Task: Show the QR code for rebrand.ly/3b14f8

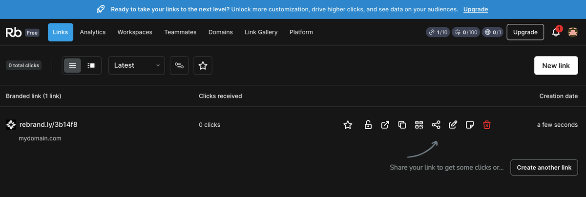Action: coord(419,125)
